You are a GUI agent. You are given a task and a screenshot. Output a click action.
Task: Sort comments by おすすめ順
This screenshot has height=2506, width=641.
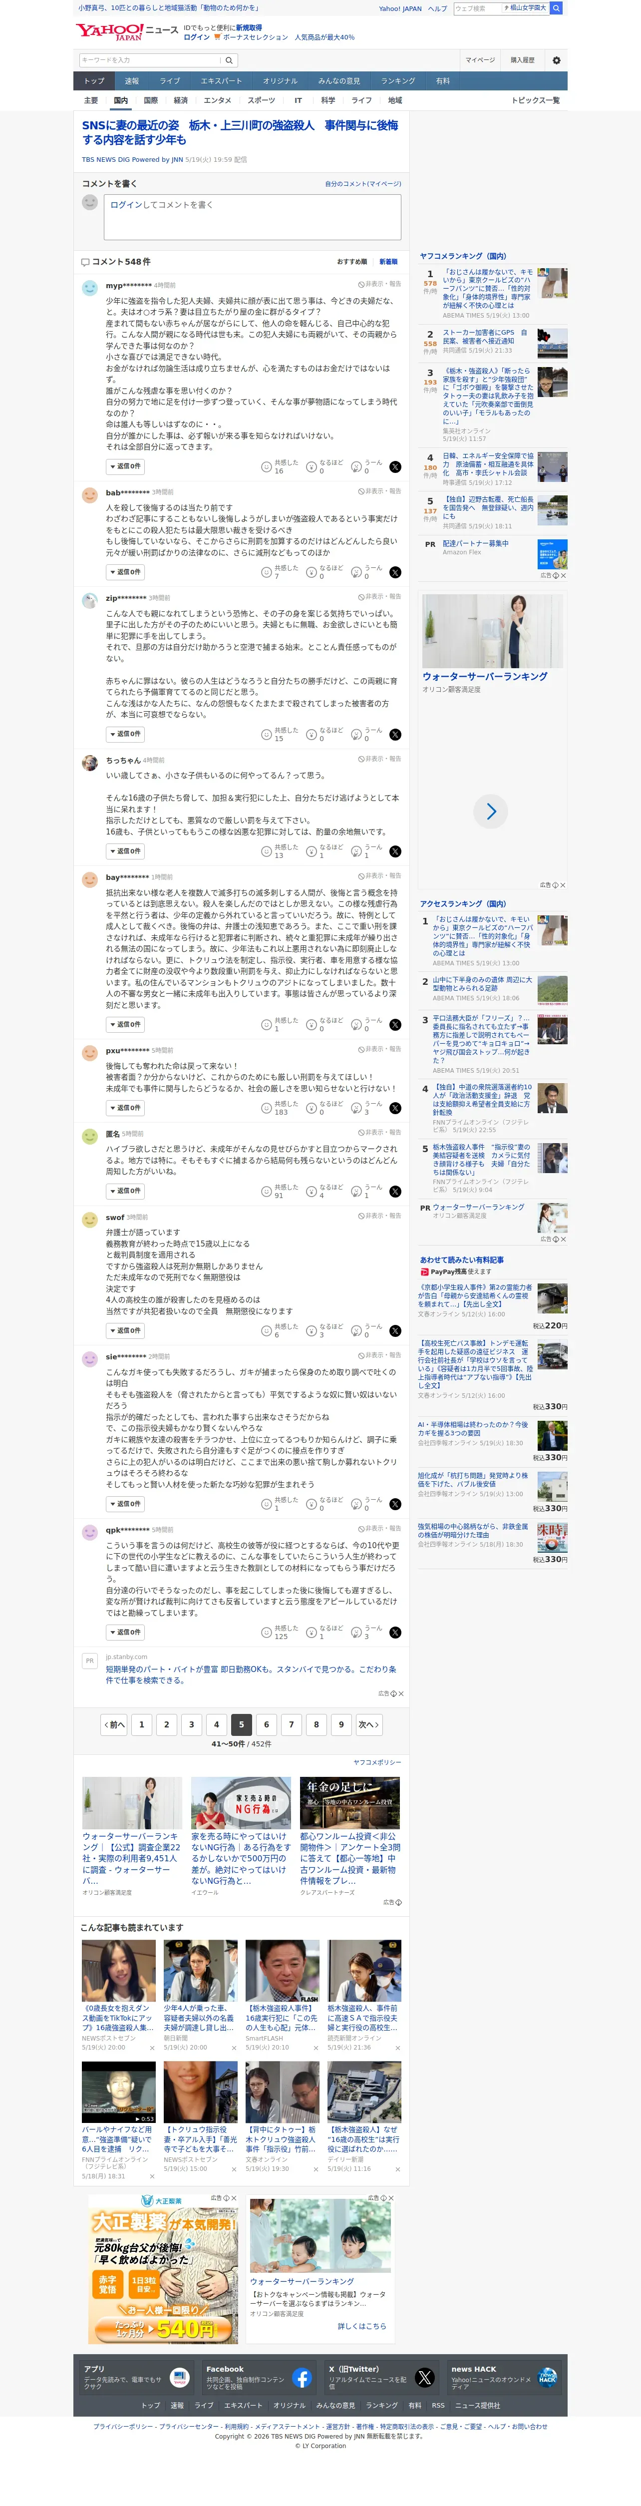coord(352,262)
